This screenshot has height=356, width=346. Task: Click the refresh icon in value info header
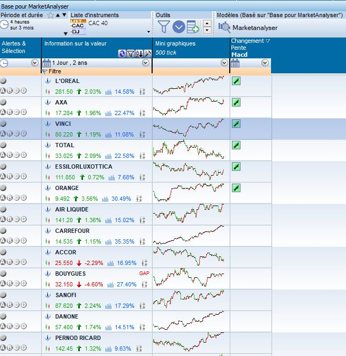pyautogui.click(x=122, y=54)
